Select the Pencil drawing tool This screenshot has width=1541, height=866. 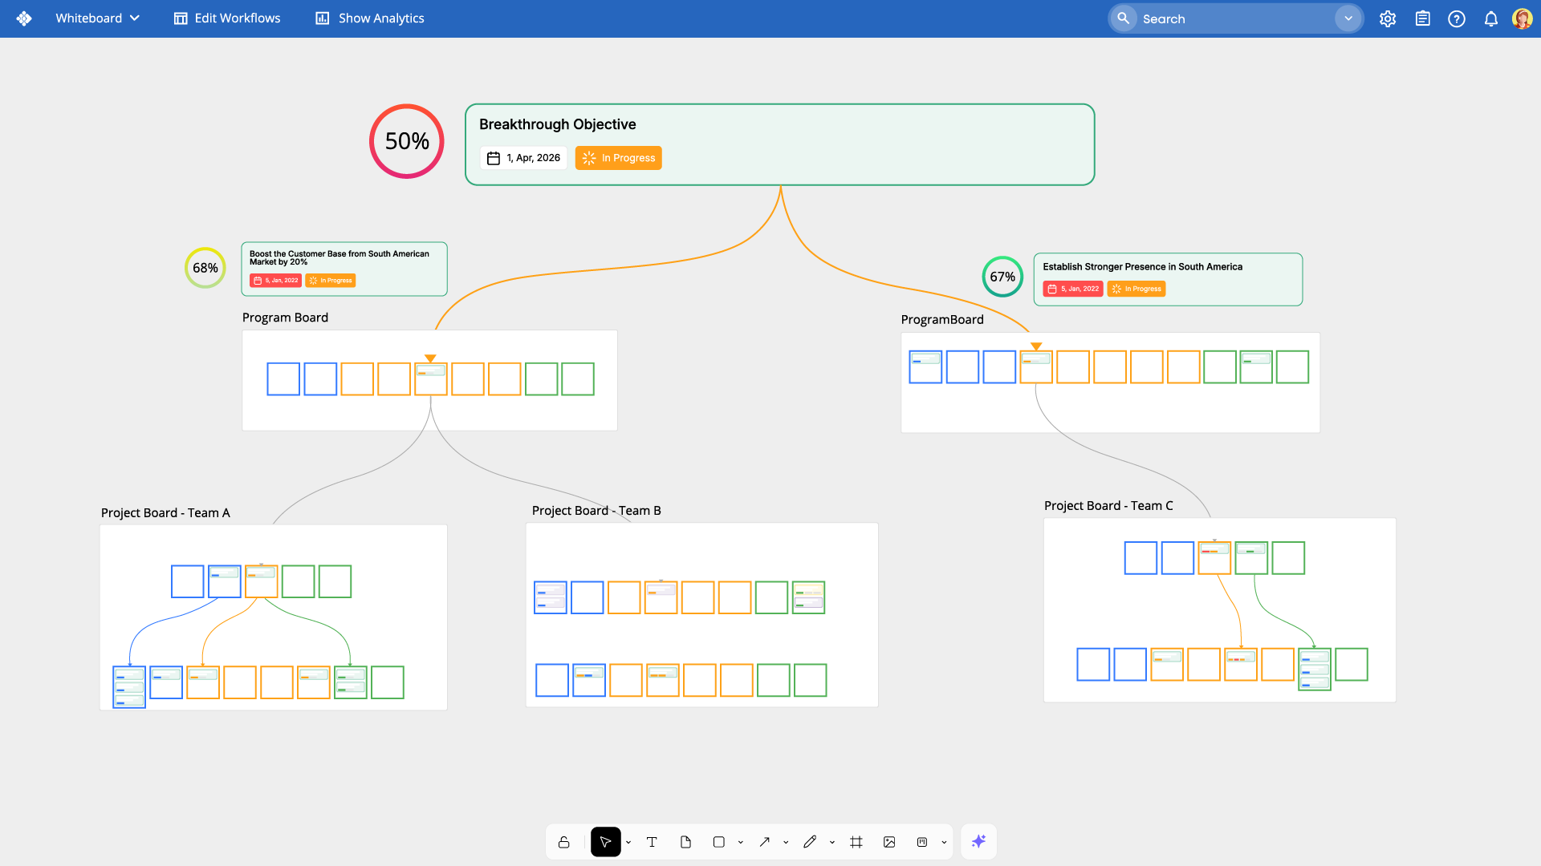click(810, 842)
